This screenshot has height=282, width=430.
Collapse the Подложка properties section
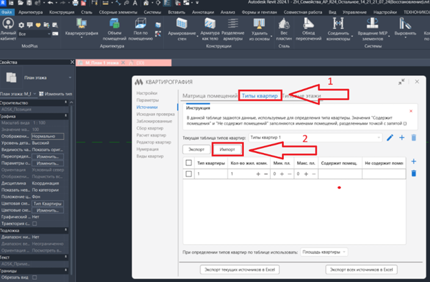pyautogui.click(x=65, y=230)
